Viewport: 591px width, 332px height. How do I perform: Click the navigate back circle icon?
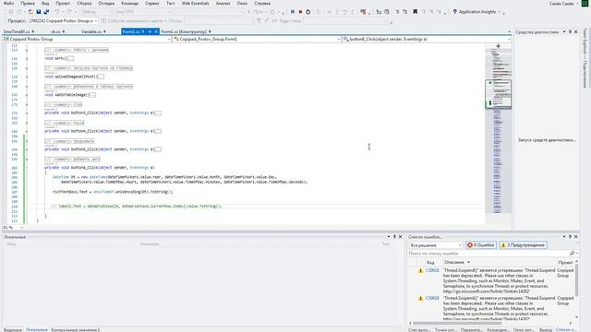tap(10, 12)
